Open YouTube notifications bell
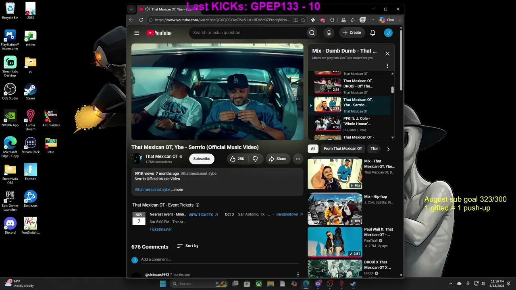The width and height of the screenshot is (516, 290). (373, 33)
